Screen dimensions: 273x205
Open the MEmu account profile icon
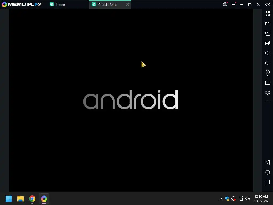click(225, 4)
